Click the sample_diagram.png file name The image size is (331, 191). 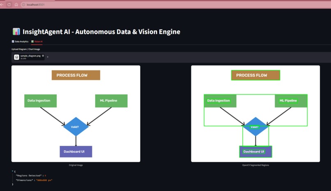[30, 56]
